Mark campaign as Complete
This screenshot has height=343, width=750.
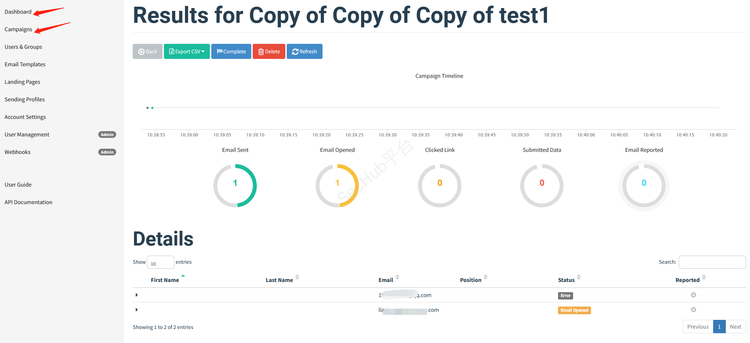(x=231, y=52)
